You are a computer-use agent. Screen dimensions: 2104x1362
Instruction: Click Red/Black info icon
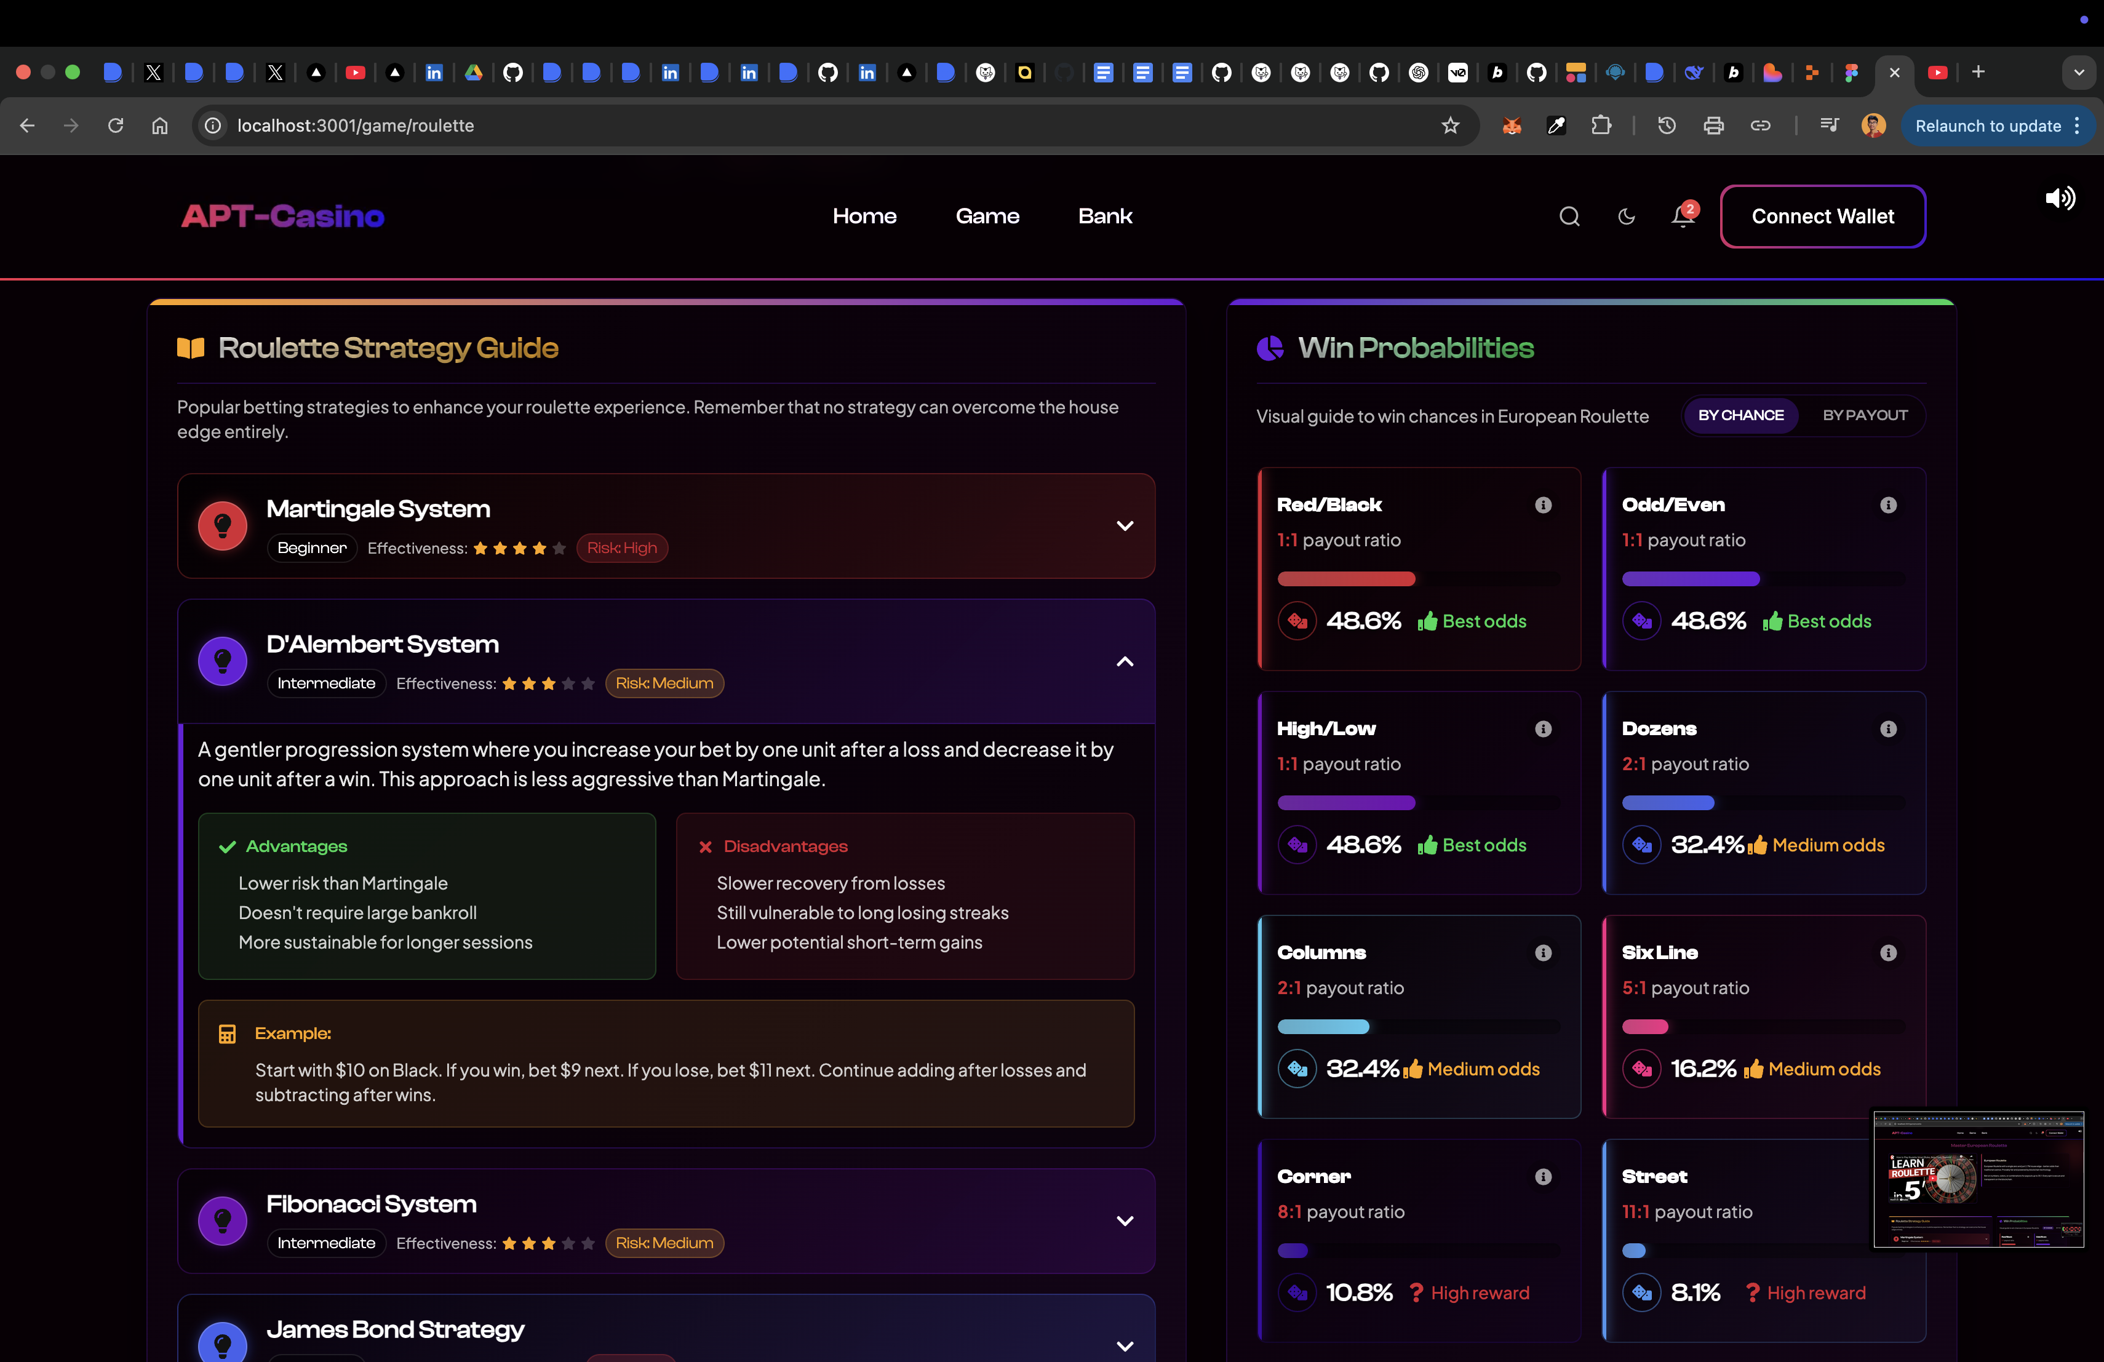(x=1544, y=504)
